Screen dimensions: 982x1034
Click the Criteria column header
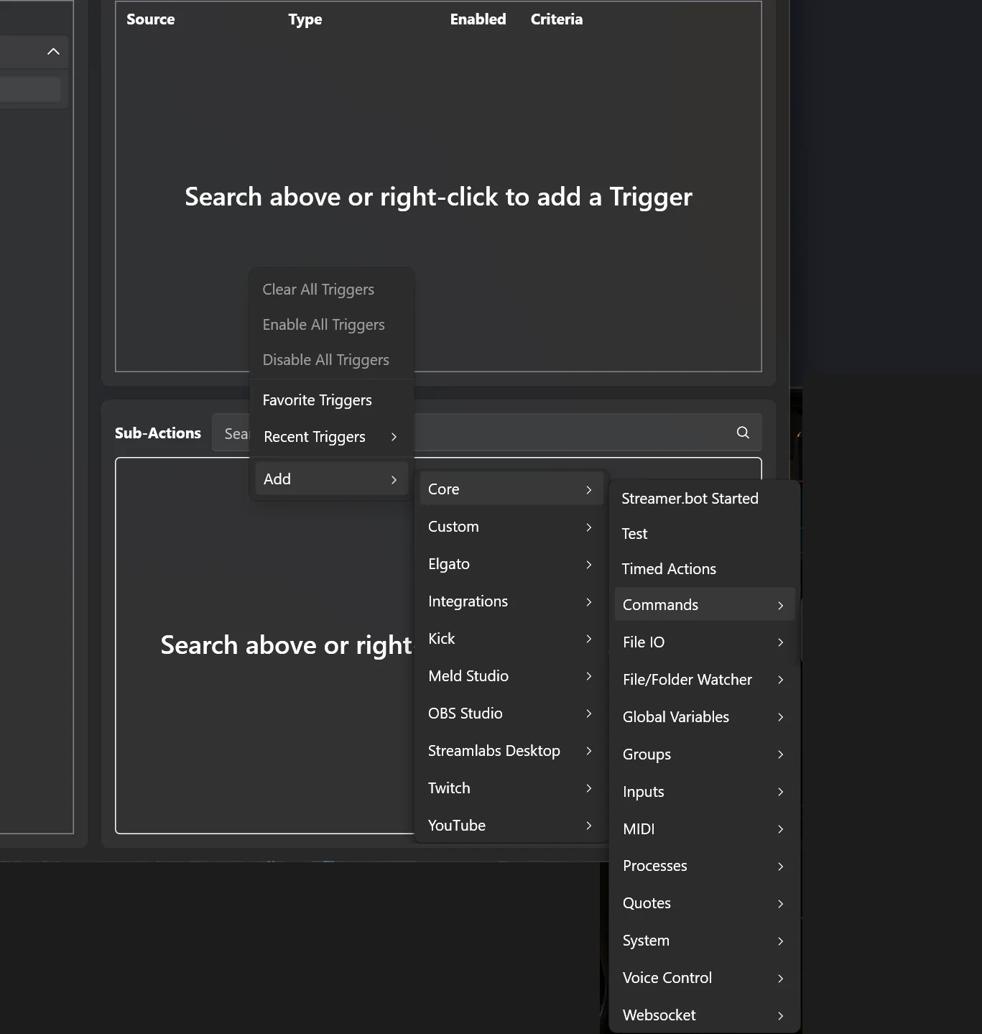click(x=557, y=19)
